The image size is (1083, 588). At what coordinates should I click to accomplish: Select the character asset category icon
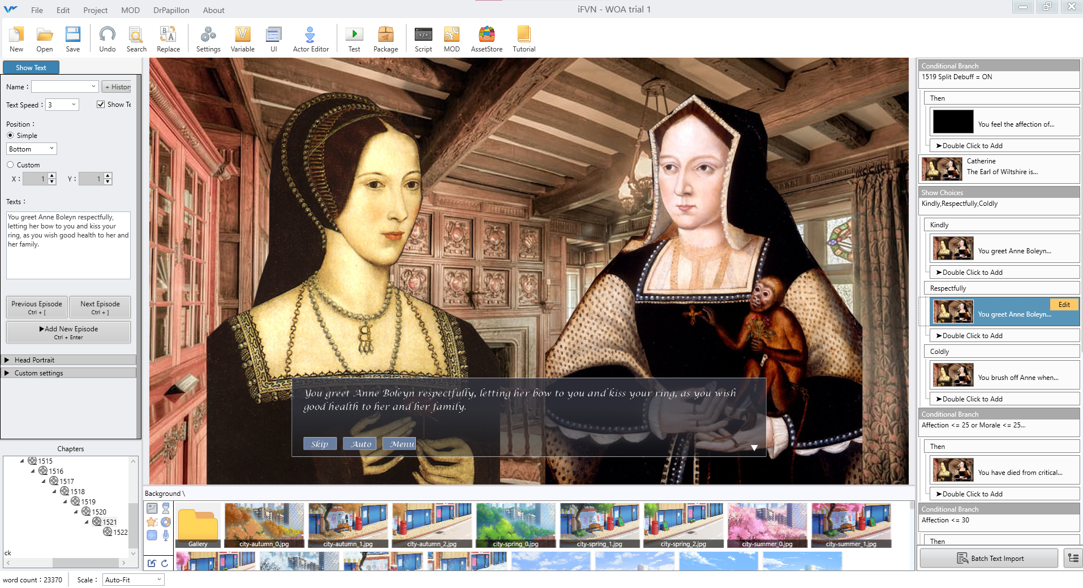pos(166,508)
